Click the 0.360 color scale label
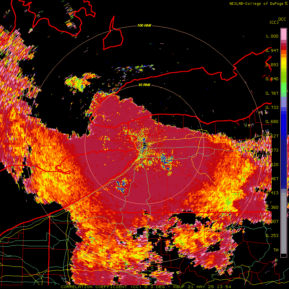 click(x=272, y=207)
